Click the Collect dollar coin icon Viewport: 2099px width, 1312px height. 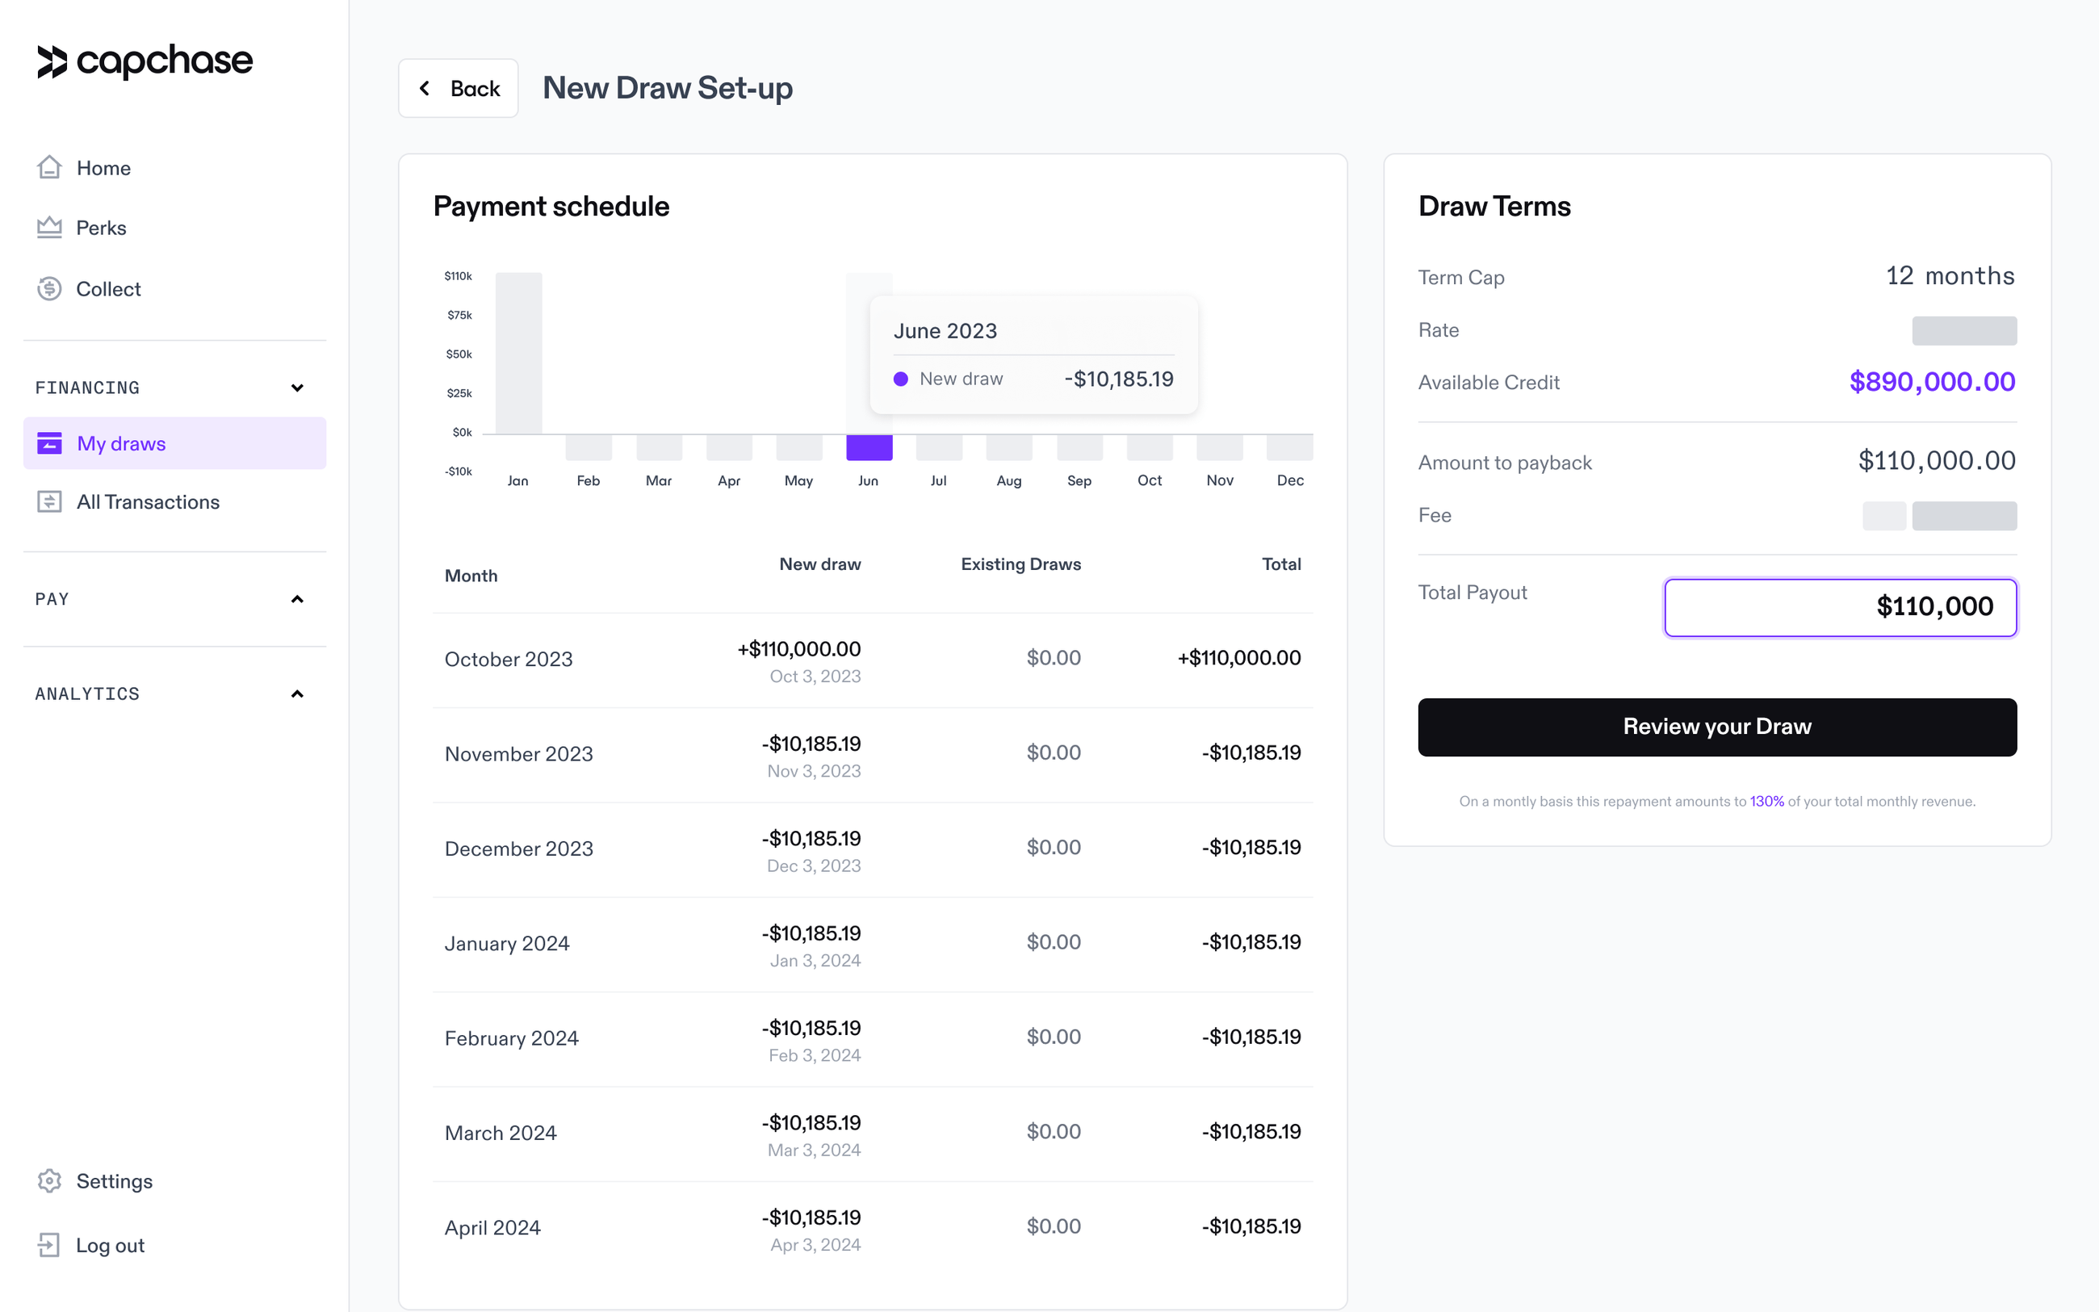tap(49, 288)
